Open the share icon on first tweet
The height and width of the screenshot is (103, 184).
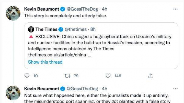pyautogui.click(x=151, y=76)
